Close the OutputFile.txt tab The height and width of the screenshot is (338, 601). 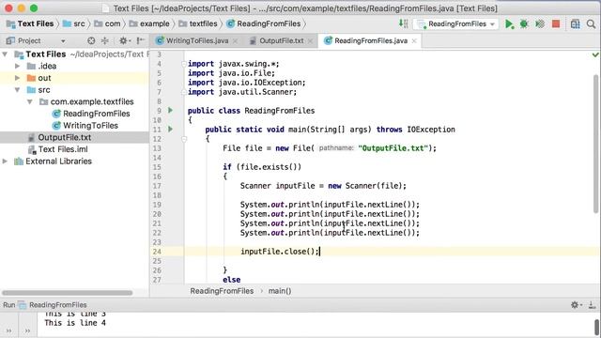click(310, 41)
